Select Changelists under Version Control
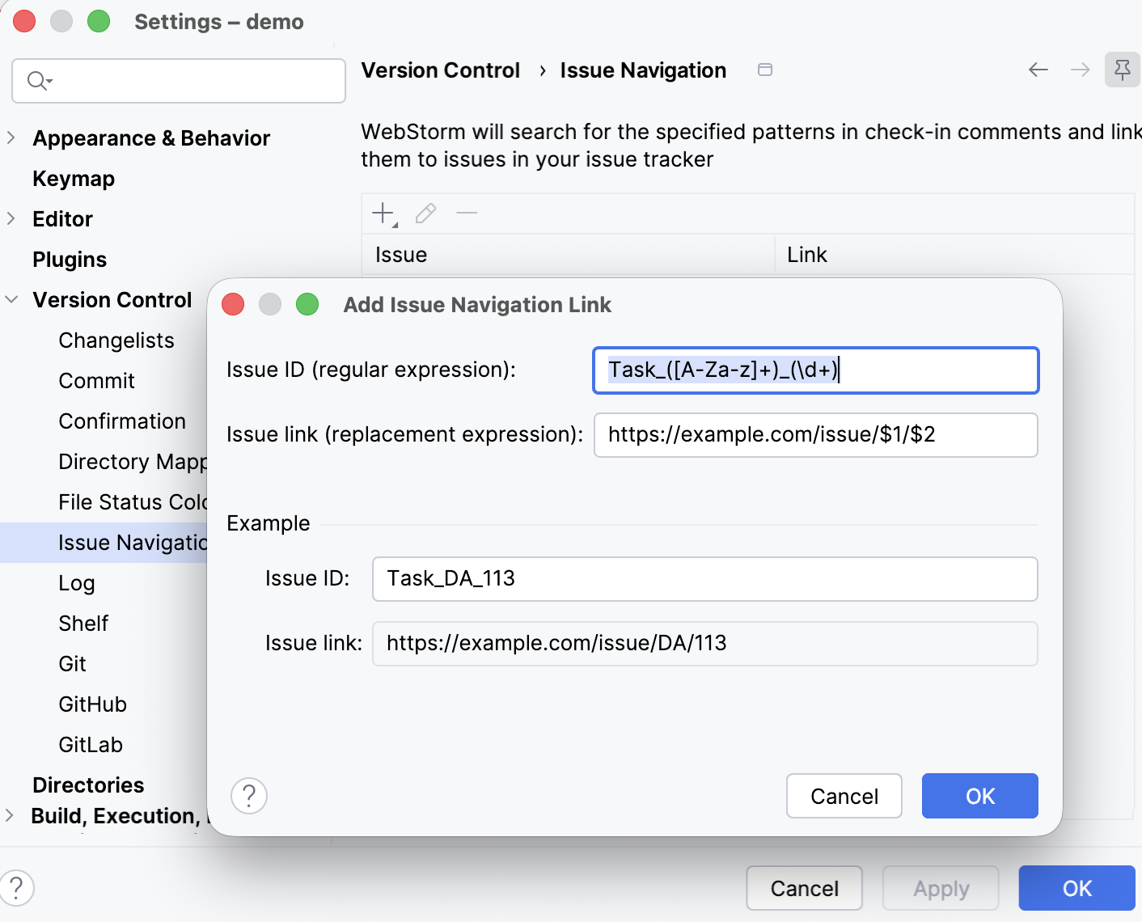Image resolution: width=1142 pixels, height=922 pixels. point(116,340)
